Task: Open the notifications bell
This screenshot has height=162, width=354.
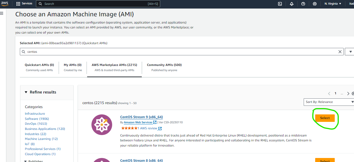Action: click(292, 4)
